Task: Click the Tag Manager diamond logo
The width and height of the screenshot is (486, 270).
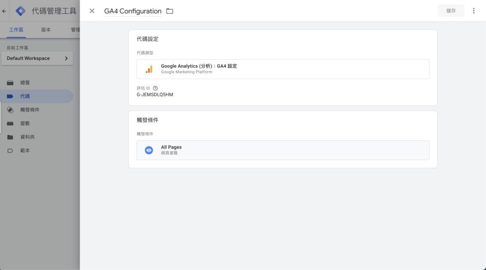Action: (x=20, y=11)
